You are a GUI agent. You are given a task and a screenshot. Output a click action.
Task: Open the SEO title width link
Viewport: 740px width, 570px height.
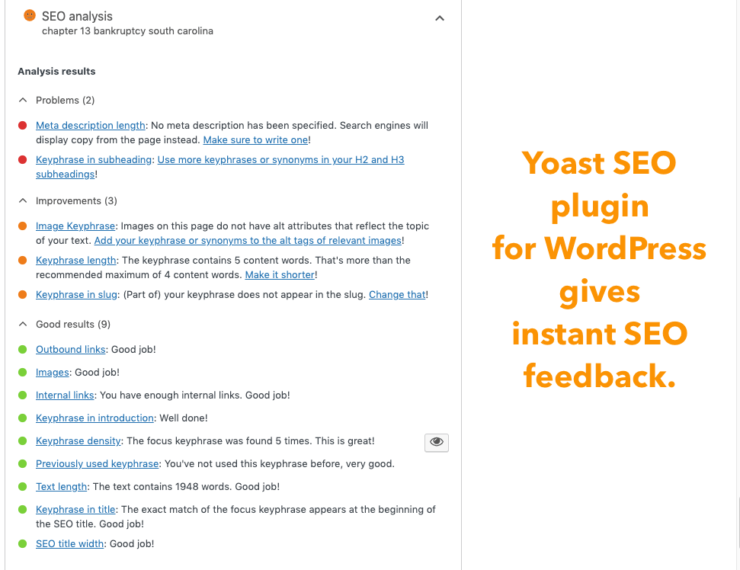coord(70,544)
